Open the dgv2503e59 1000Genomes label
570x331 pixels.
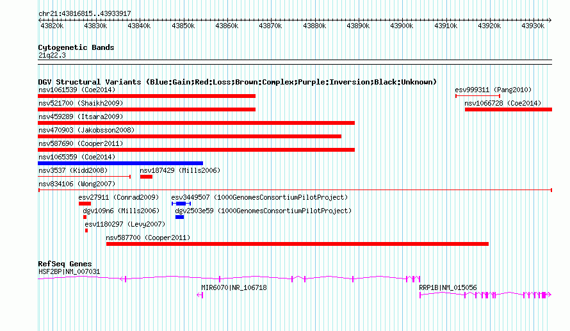(263, 211)
